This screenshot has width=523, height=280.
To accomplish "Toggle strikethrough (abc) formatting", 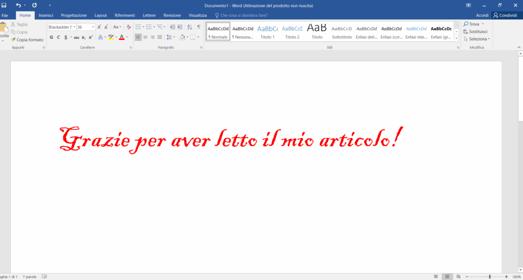I will click(x=76, y=37).
